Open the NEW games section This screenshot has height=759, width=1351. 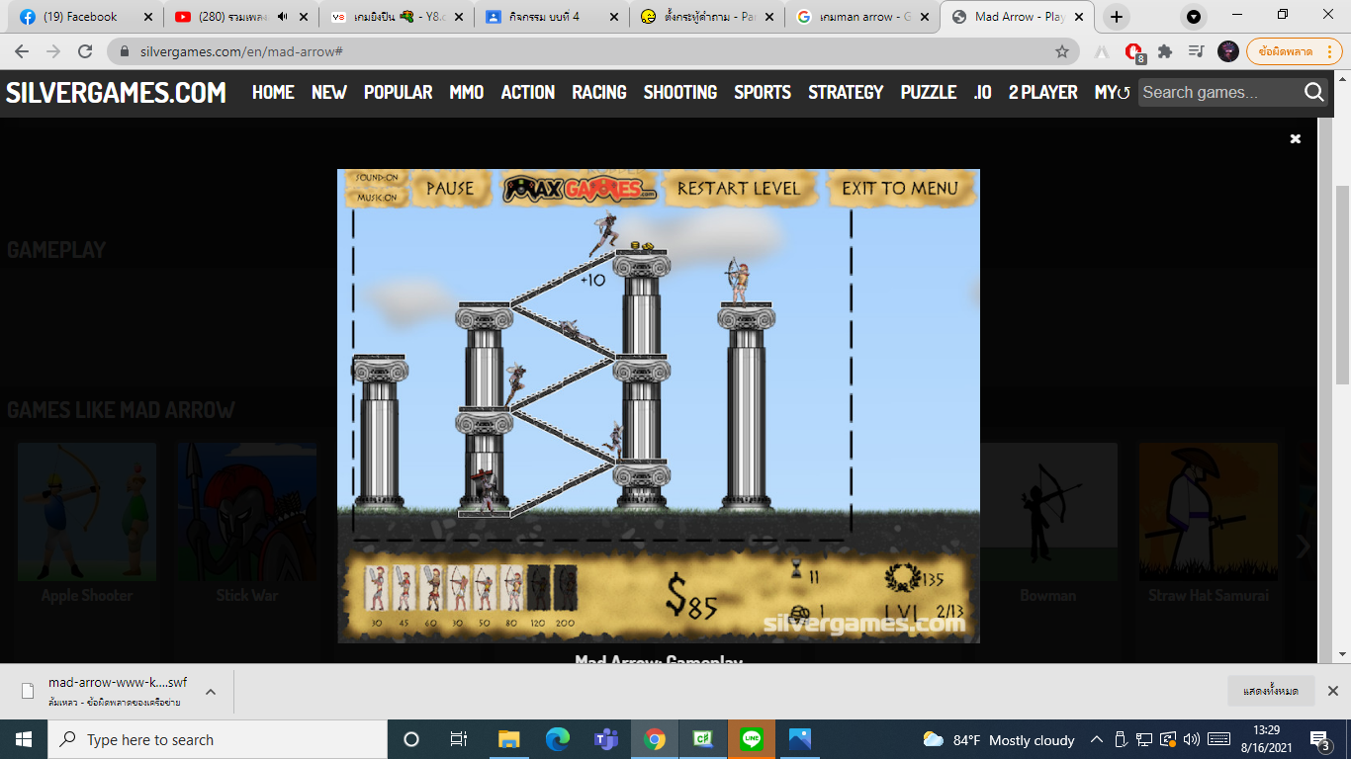pos(329,92)
